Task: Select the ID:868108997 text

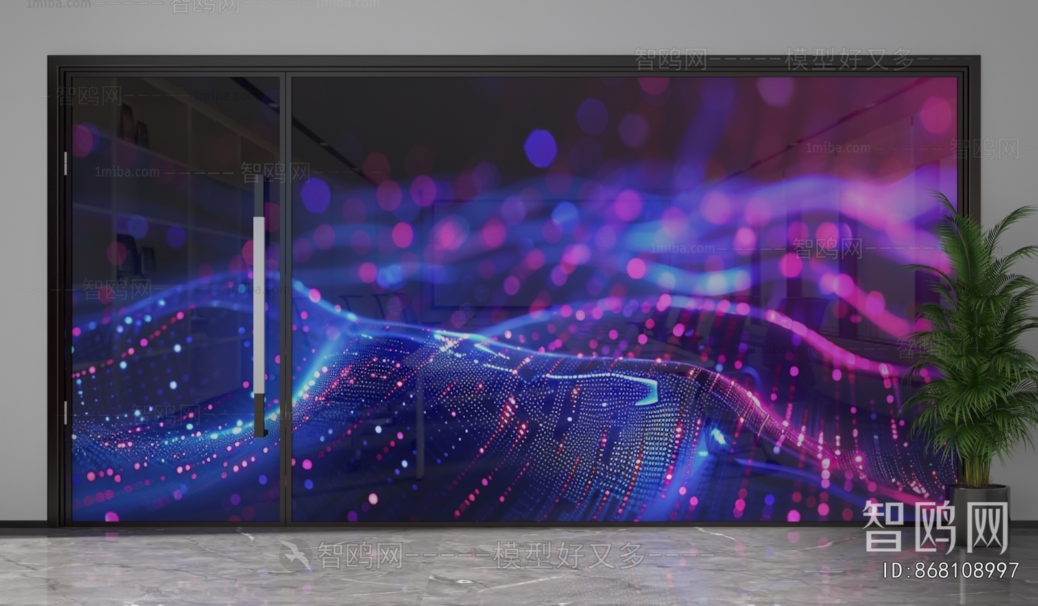Action: point(951,571)
